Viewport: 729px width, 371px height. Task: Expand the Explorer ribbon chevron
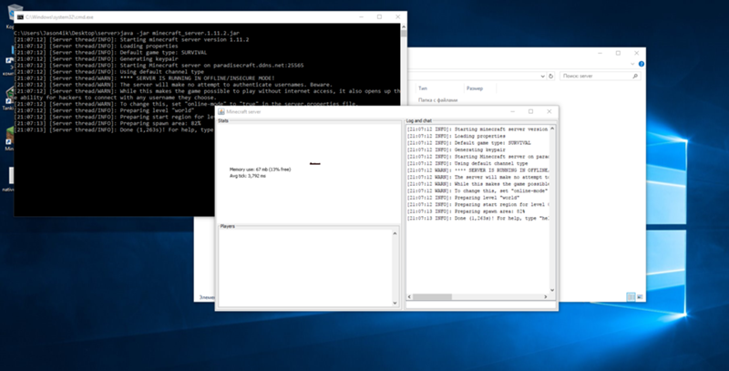point(632,64)
